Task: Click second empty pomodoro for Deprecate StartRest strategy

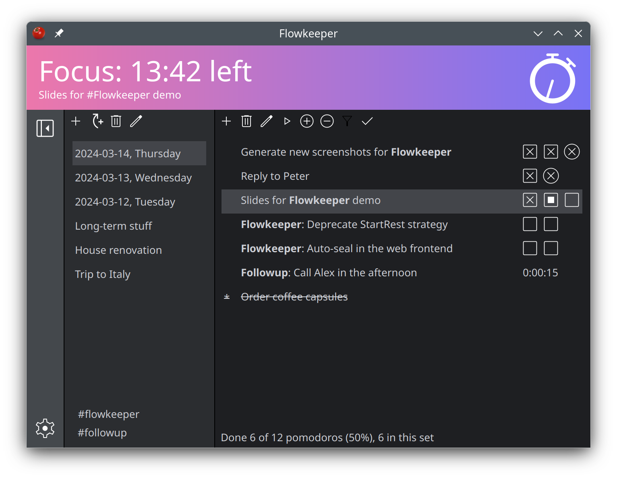Action: click(x=551, y=224)
